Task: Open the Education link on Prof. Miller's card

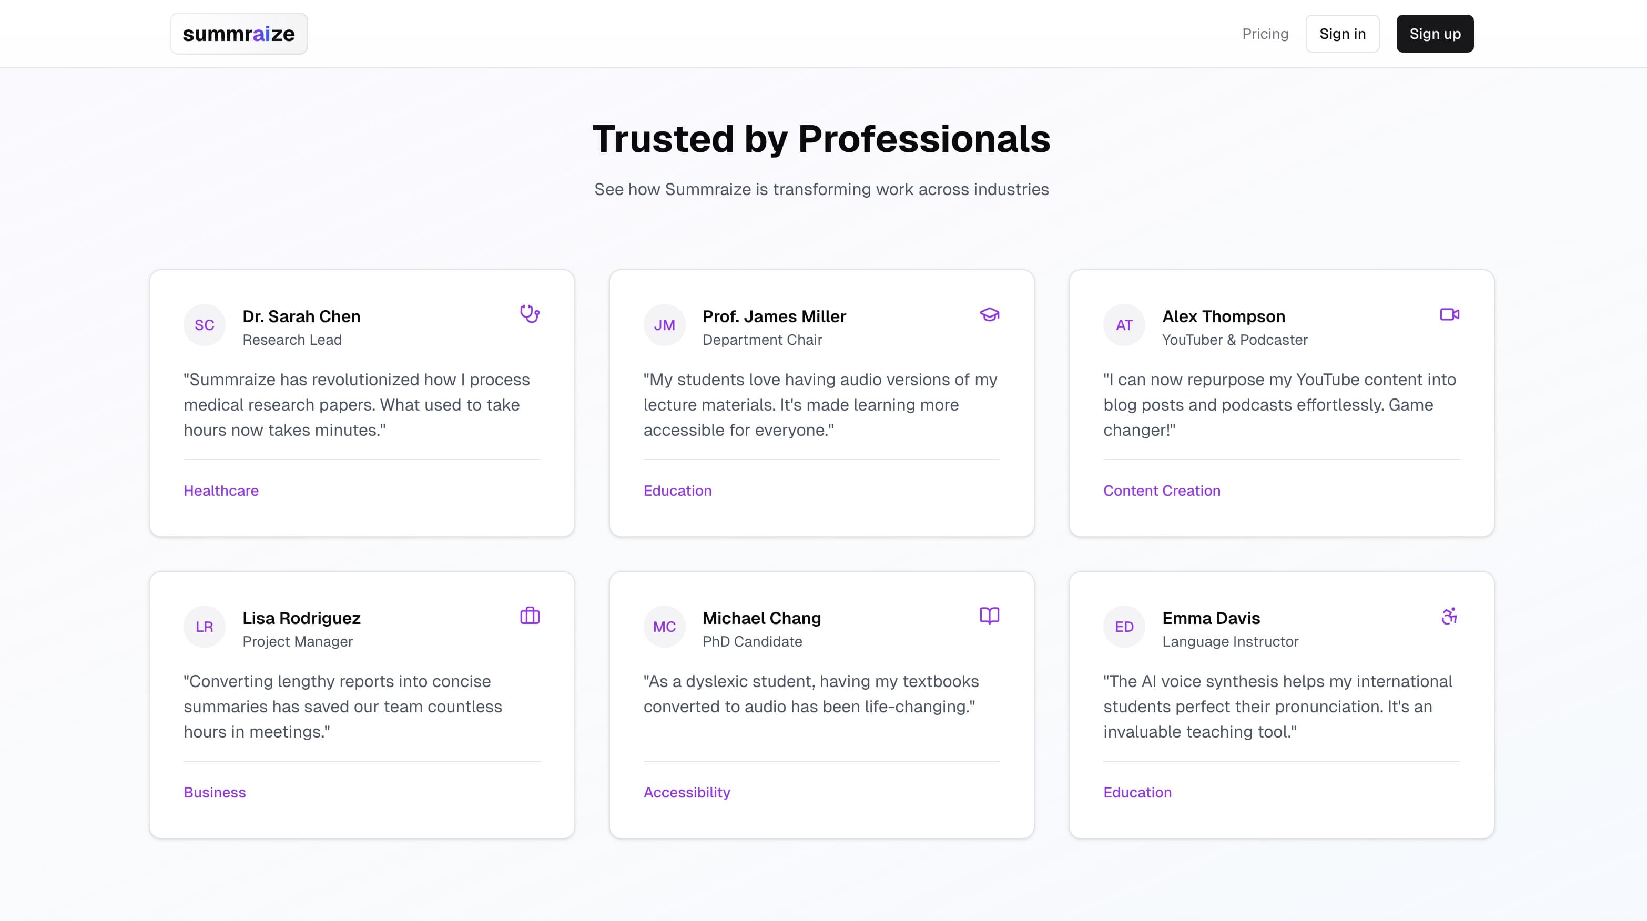Action: [x=677, y=490]
